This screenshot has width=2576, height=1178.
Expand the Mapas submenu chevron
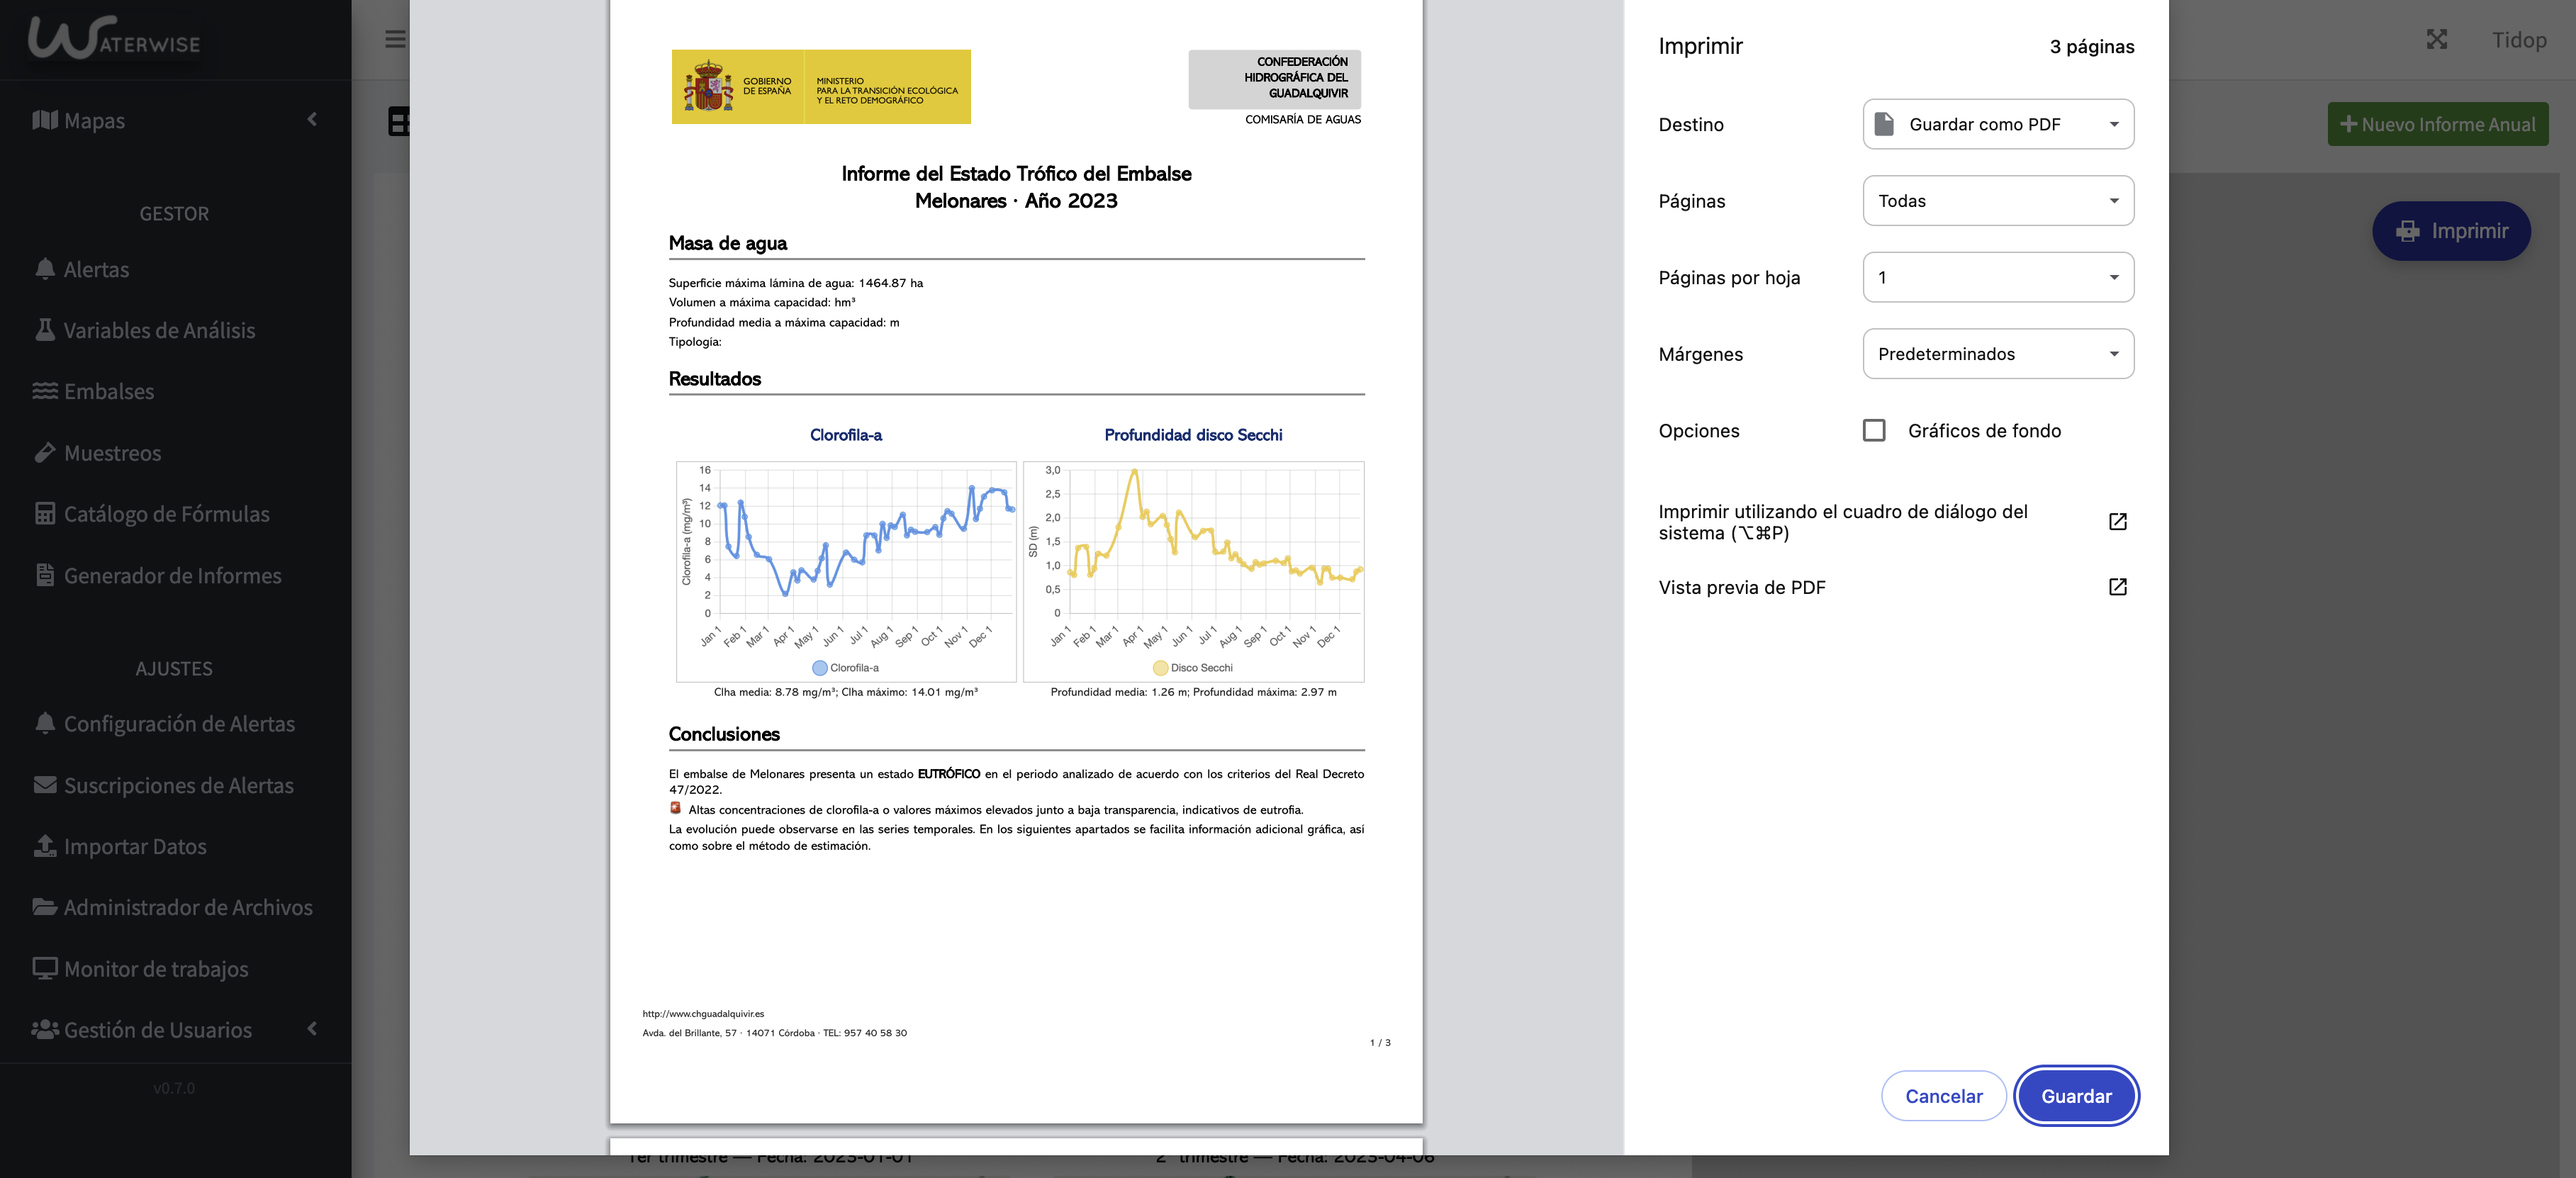coord(312,120)
